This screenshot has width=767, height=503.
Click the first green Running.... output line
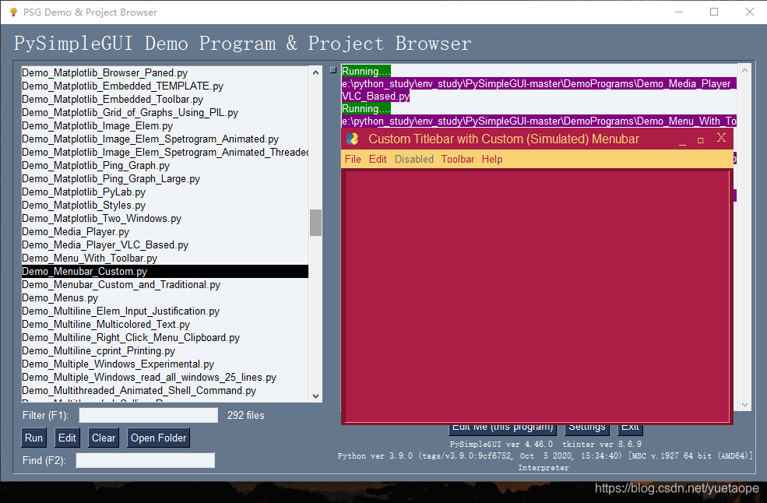click(366, 71)
